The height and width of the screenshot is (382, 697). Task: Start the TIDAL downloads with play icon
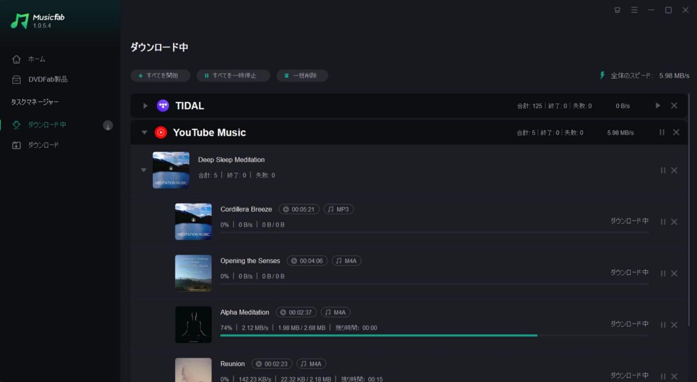pyautogui.click(x=658, y=106)
